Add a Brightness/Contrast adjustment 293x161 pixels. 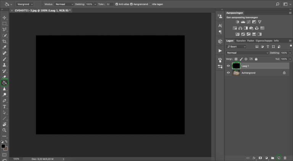pos(237,22)
